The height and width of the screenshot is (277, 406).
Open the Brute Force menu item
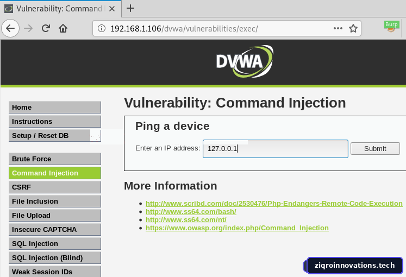pos(55,159)
